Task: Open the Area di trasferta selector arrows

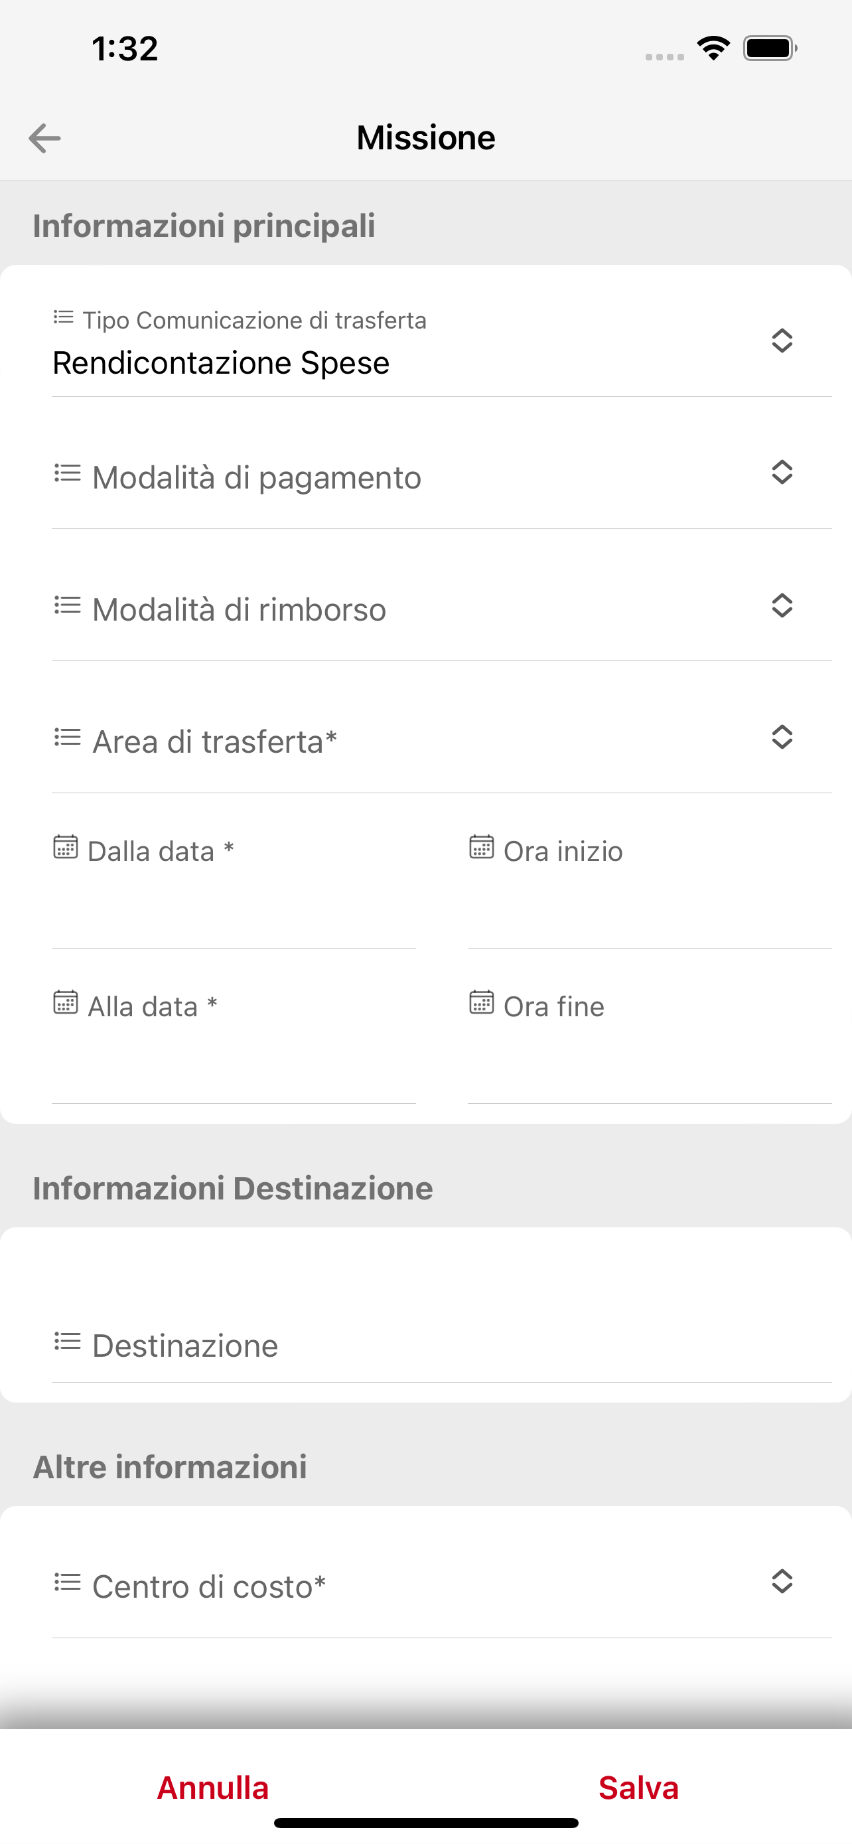Action: click(782, 737)
